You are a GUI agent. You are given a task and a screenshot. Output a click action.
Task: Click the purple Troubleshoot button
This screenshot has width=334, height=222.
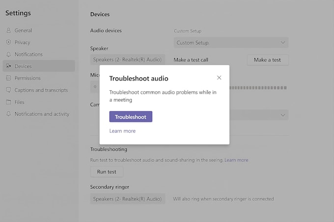(131, 117)
